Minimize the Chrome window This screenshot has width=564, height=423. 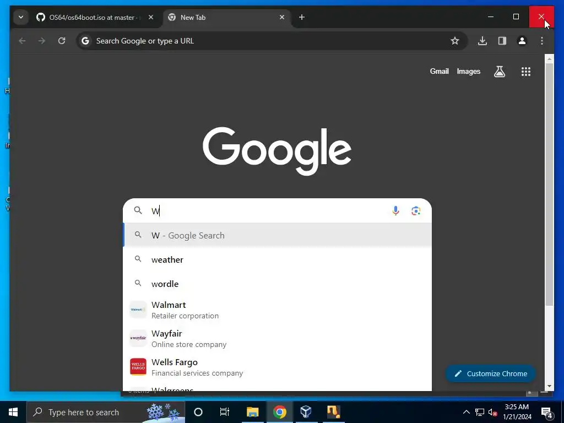(x=491, y=17)
